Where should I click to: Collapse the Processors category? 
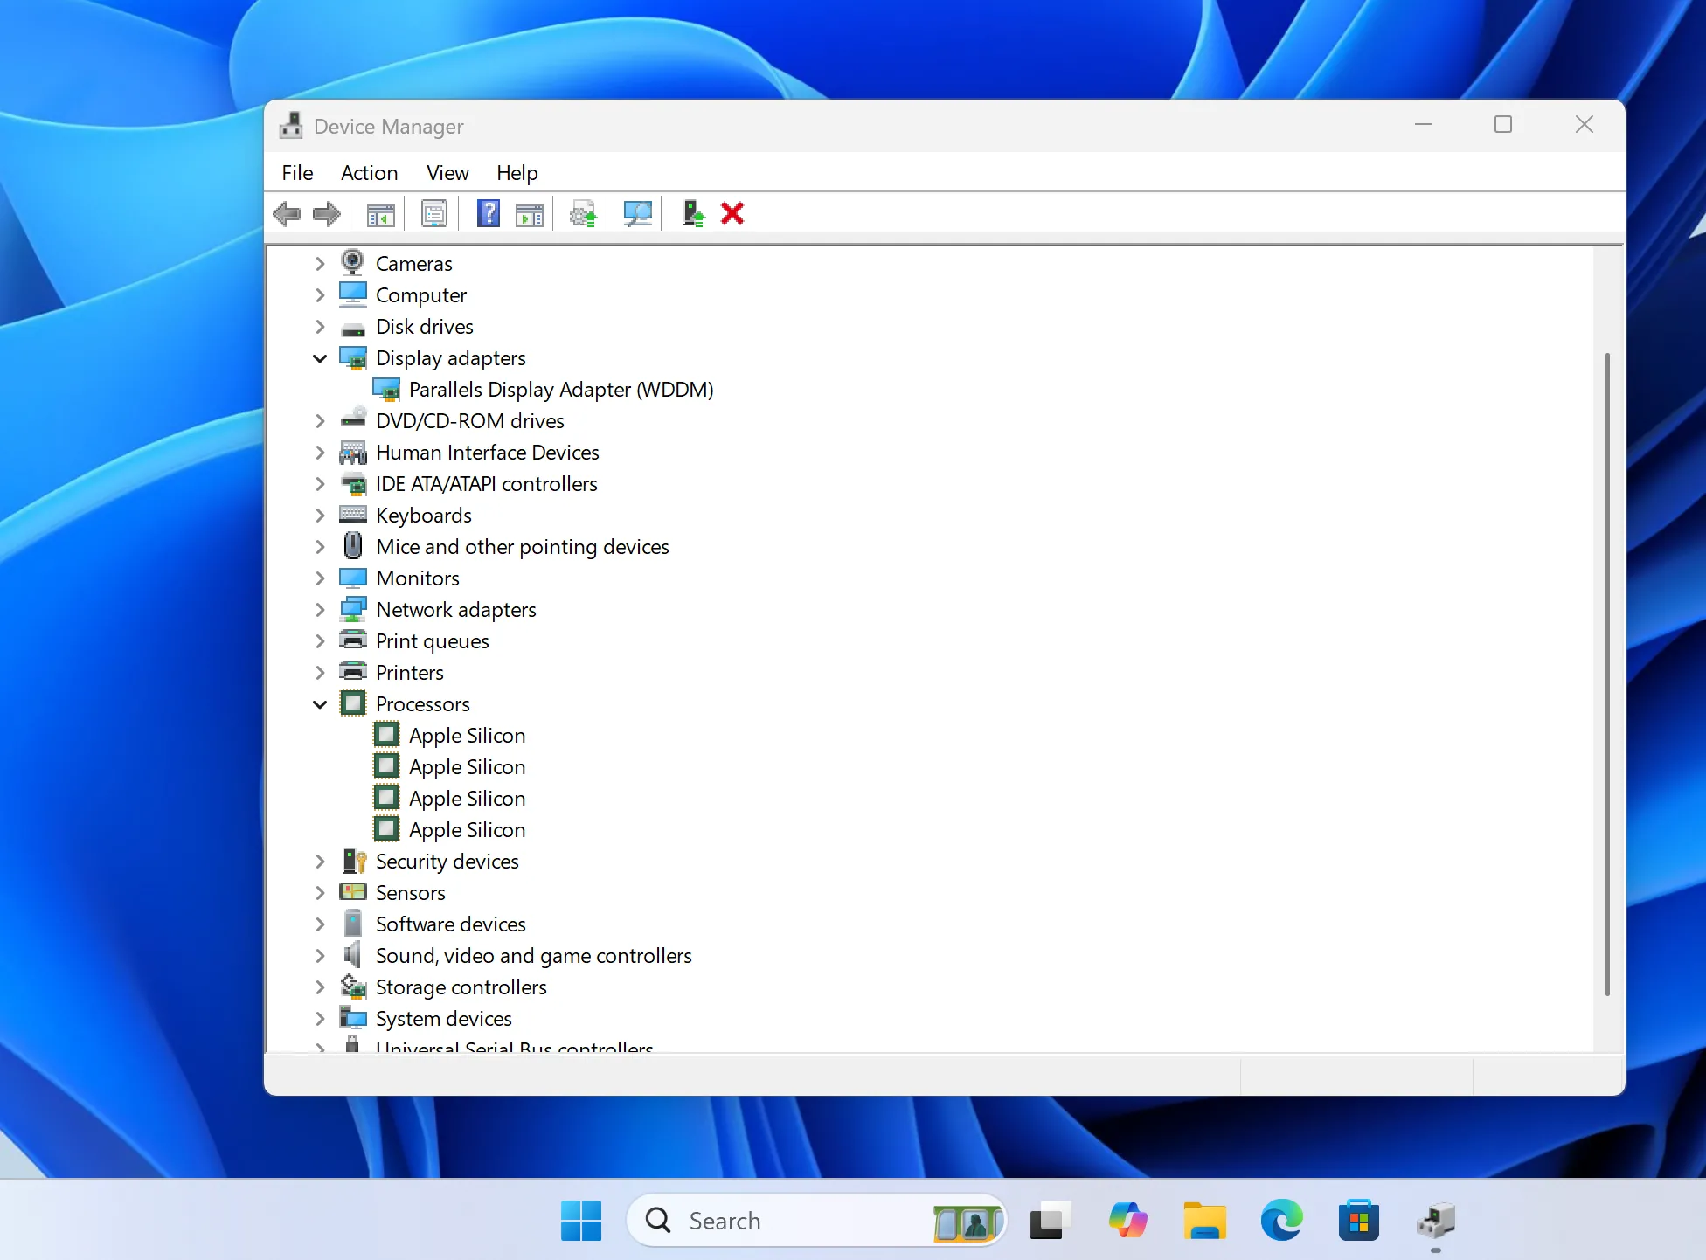coord(320,703)
